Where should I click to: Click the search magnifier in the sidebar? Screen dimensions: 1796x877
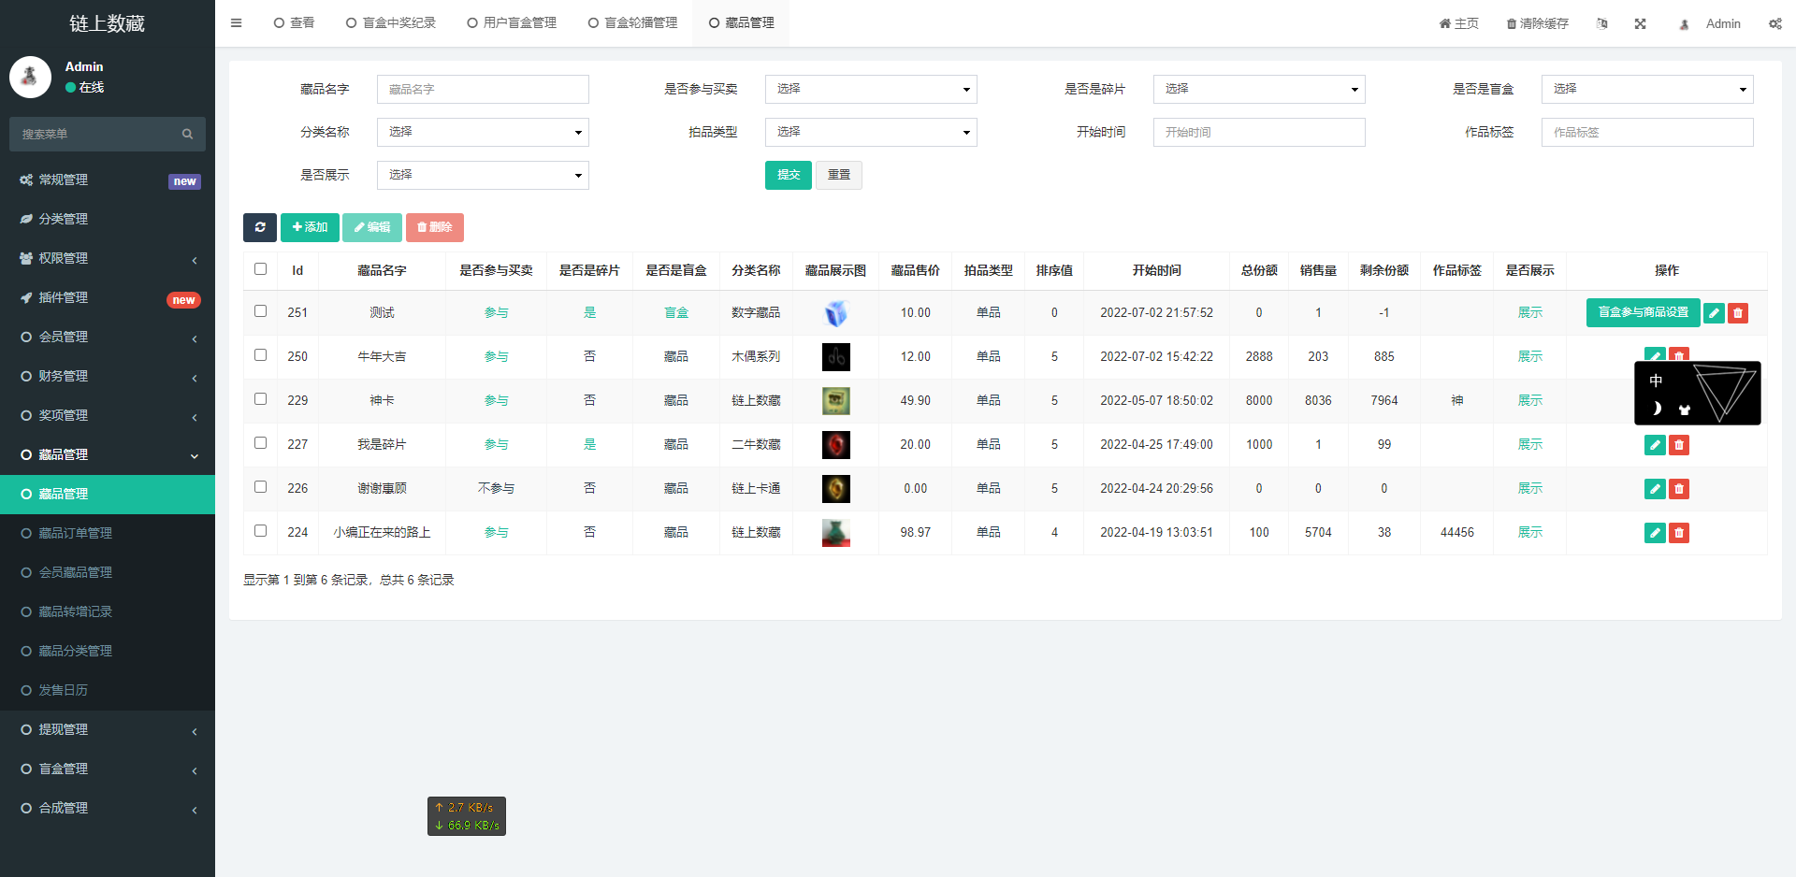pos(187,134)
